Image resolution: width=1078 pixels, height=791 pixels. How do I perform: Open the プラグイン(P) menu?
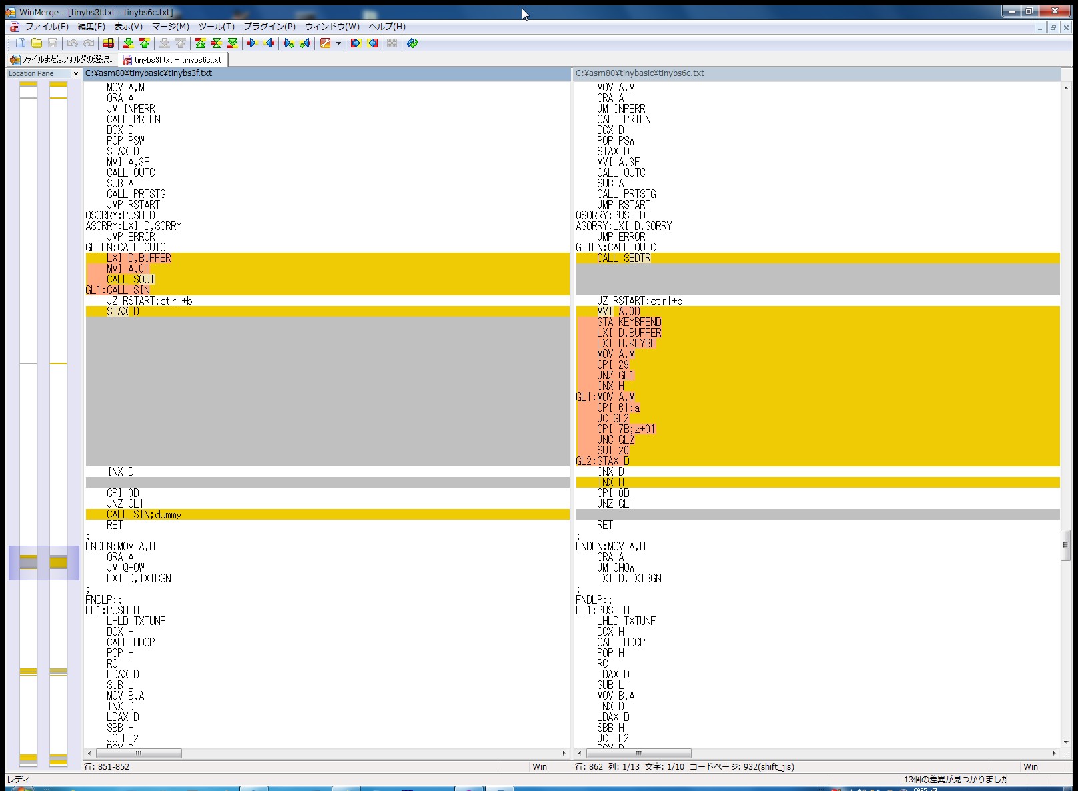pos(269,27)
